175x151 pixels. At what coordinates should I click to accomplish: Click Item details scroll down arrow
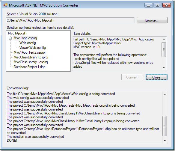[164, 67]
